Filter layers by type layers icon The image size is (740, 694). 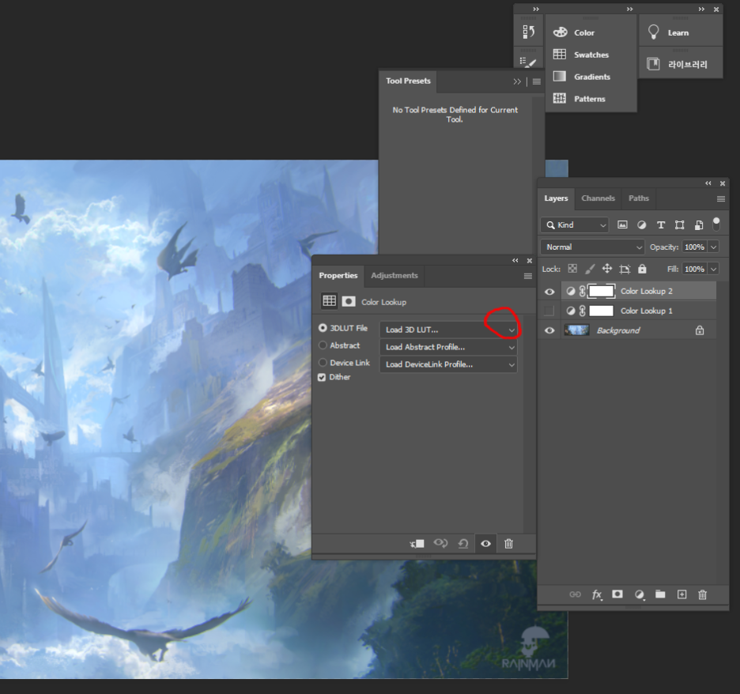[x=661, y=225]
